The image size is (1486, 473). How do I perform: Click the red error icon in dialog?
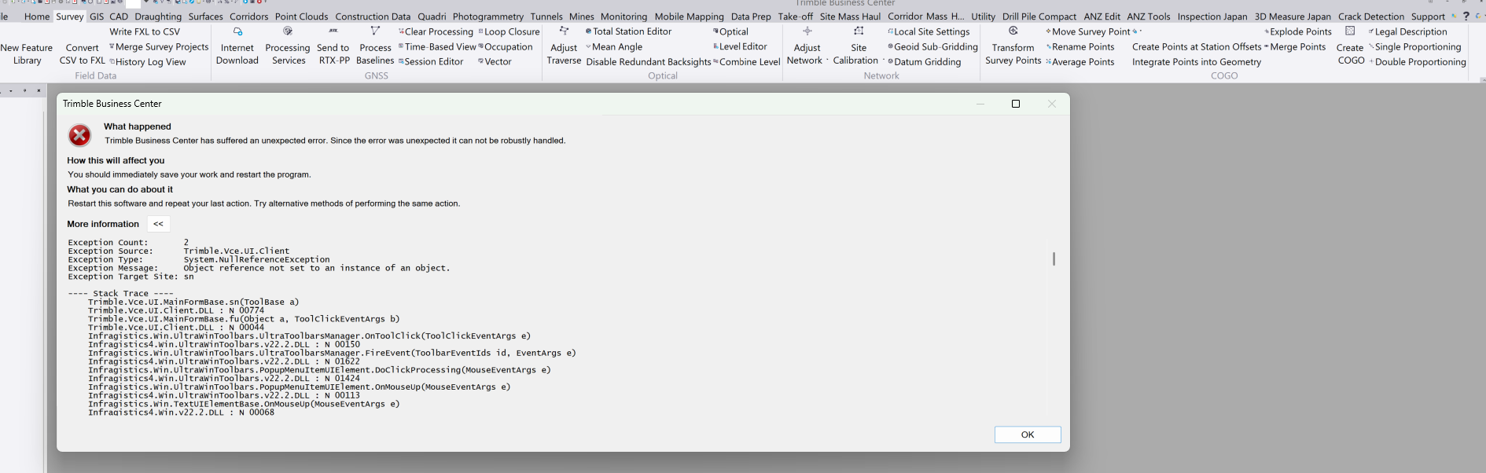(x=79, y=135)
